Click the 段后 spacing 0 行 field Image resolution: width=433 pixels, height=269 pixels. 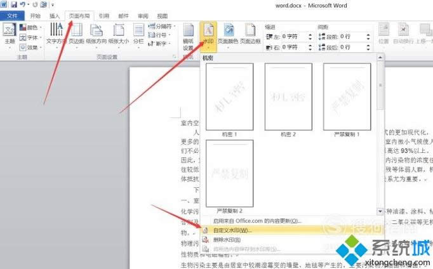(x=352, y=47)
